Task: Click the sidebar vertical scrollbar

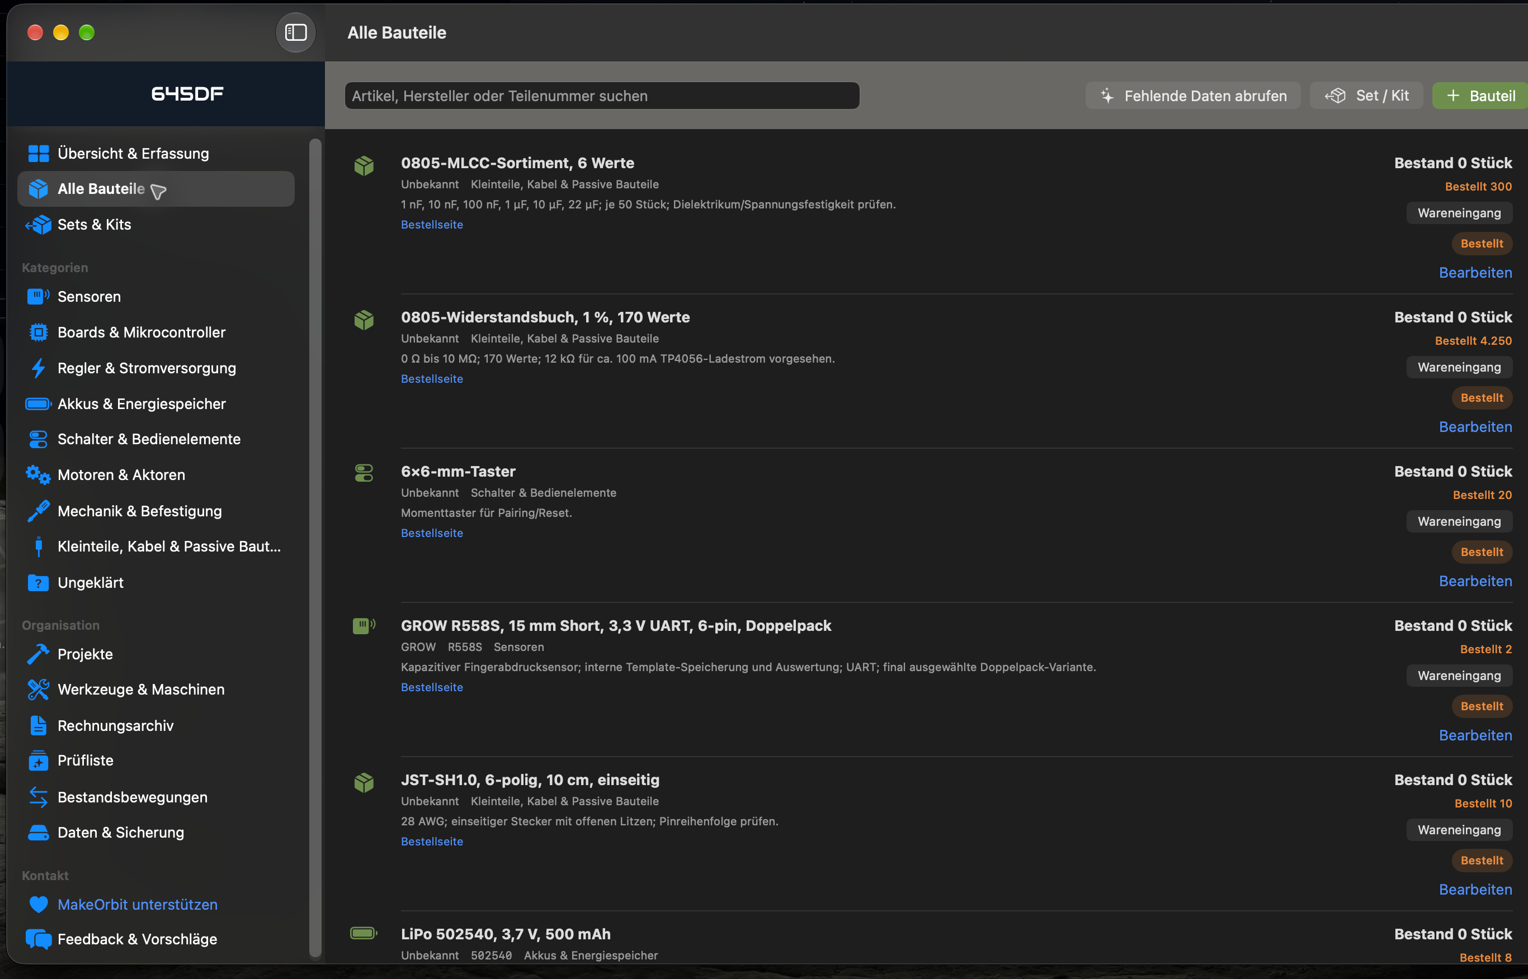Action: pos(315,546)
